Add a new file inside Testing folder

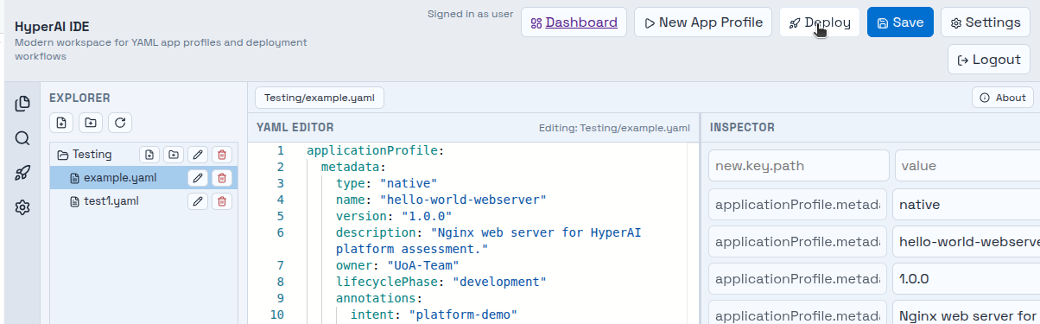click(149, 155)
